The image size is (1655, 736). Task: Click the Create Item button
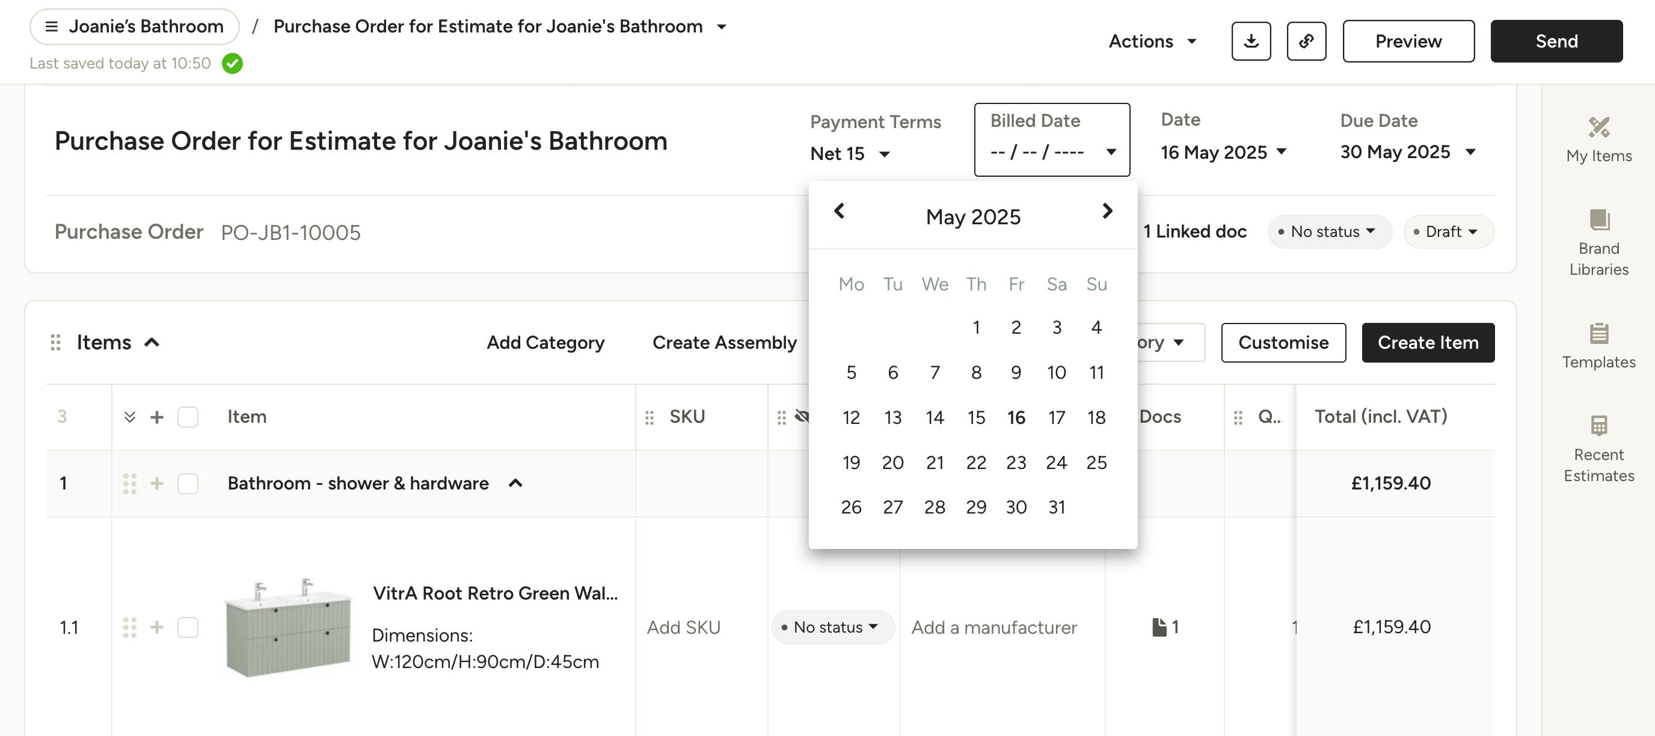click(x=1428, y=342)
